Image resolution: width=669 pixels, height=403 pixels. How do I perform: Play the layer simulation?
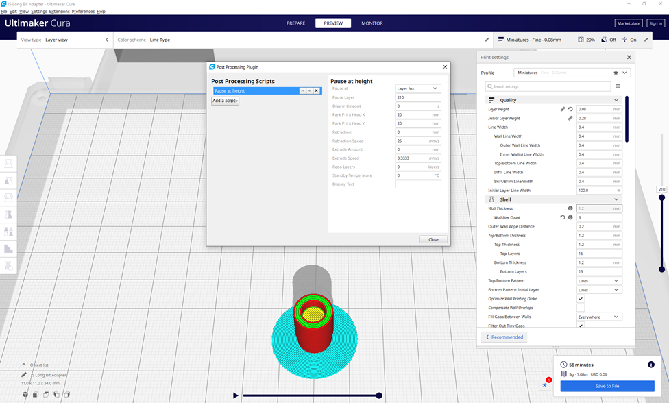(236, 395)
